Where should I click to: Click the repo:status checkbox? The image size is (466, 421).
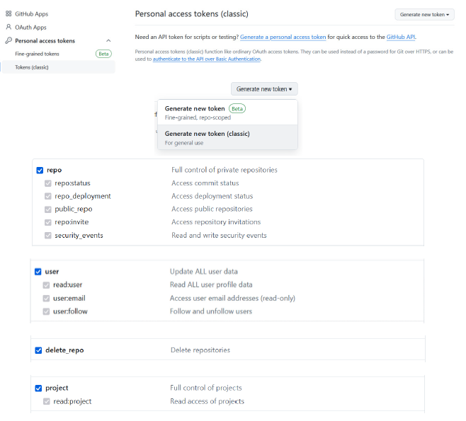point(48,183)
